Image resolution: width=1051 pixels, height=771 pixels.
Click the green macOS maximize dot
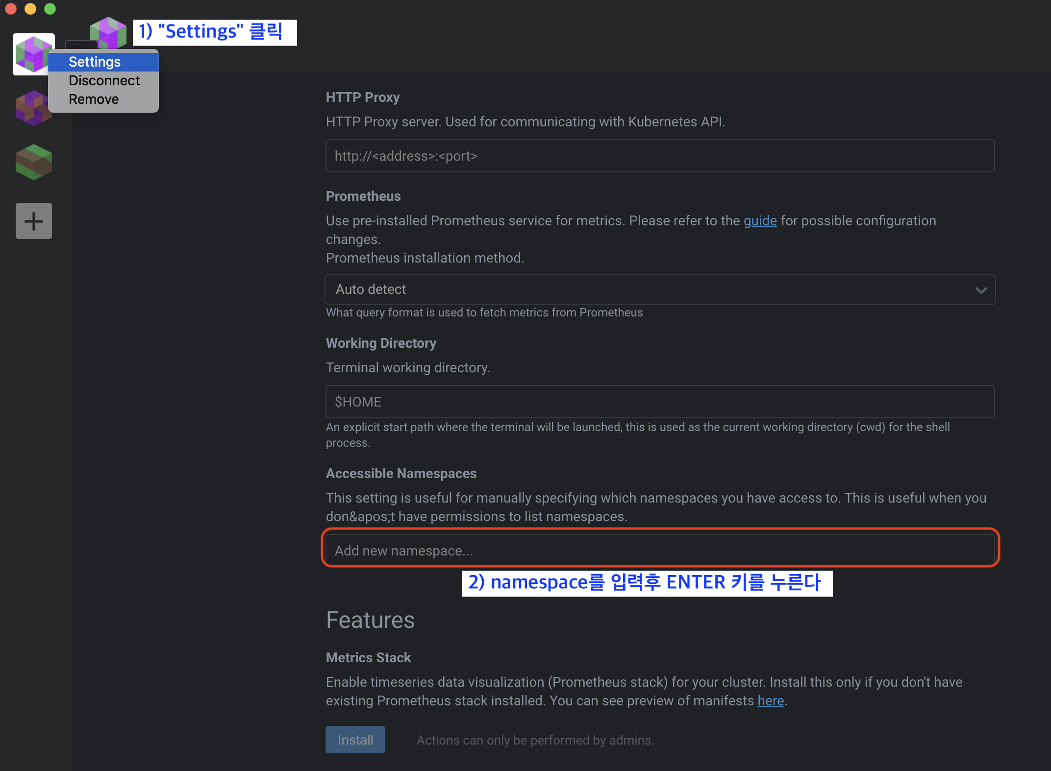[50, 9]
